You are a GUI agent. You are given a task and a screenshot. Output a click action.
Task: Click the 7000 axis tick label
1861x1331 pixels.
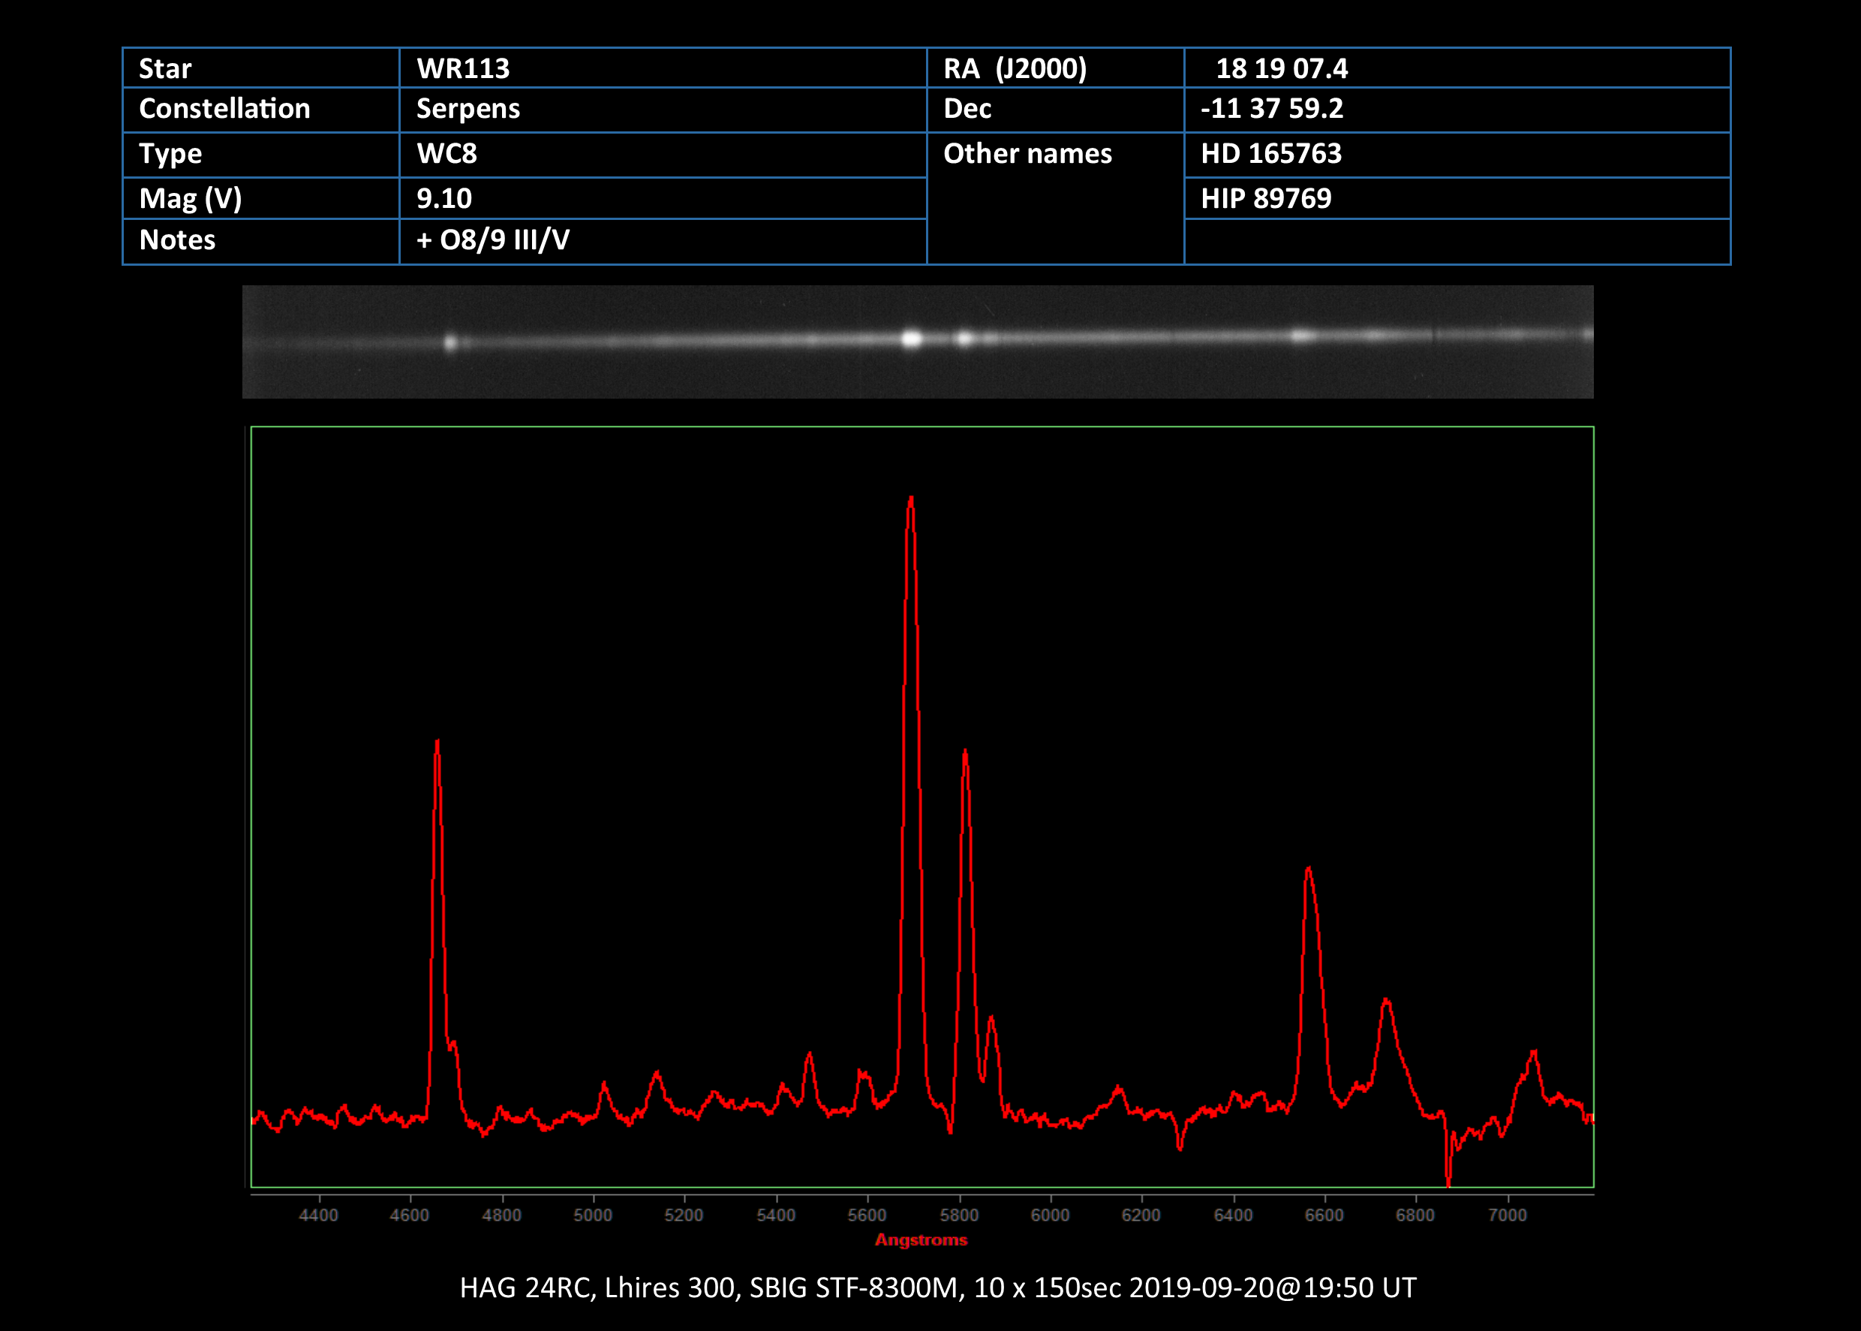pyautogui.click(x=1506, y=1215)
